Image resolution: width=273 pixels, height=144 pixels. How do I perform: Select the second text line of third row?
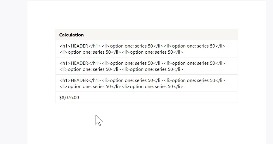click(121, 87)
